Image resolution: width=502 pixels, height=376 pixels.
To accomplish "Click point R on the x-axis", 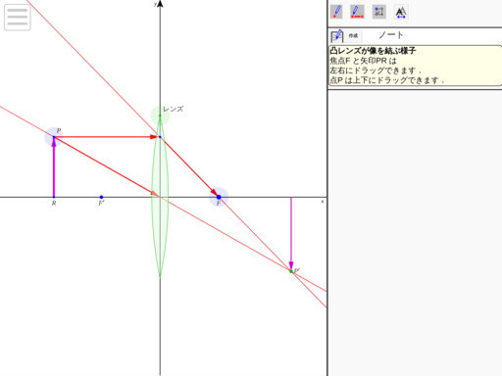I will coord(54,197).
